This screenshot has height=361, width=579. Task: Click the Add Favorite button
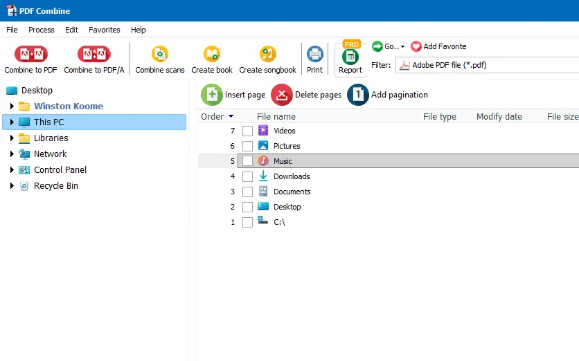point(438,46)
